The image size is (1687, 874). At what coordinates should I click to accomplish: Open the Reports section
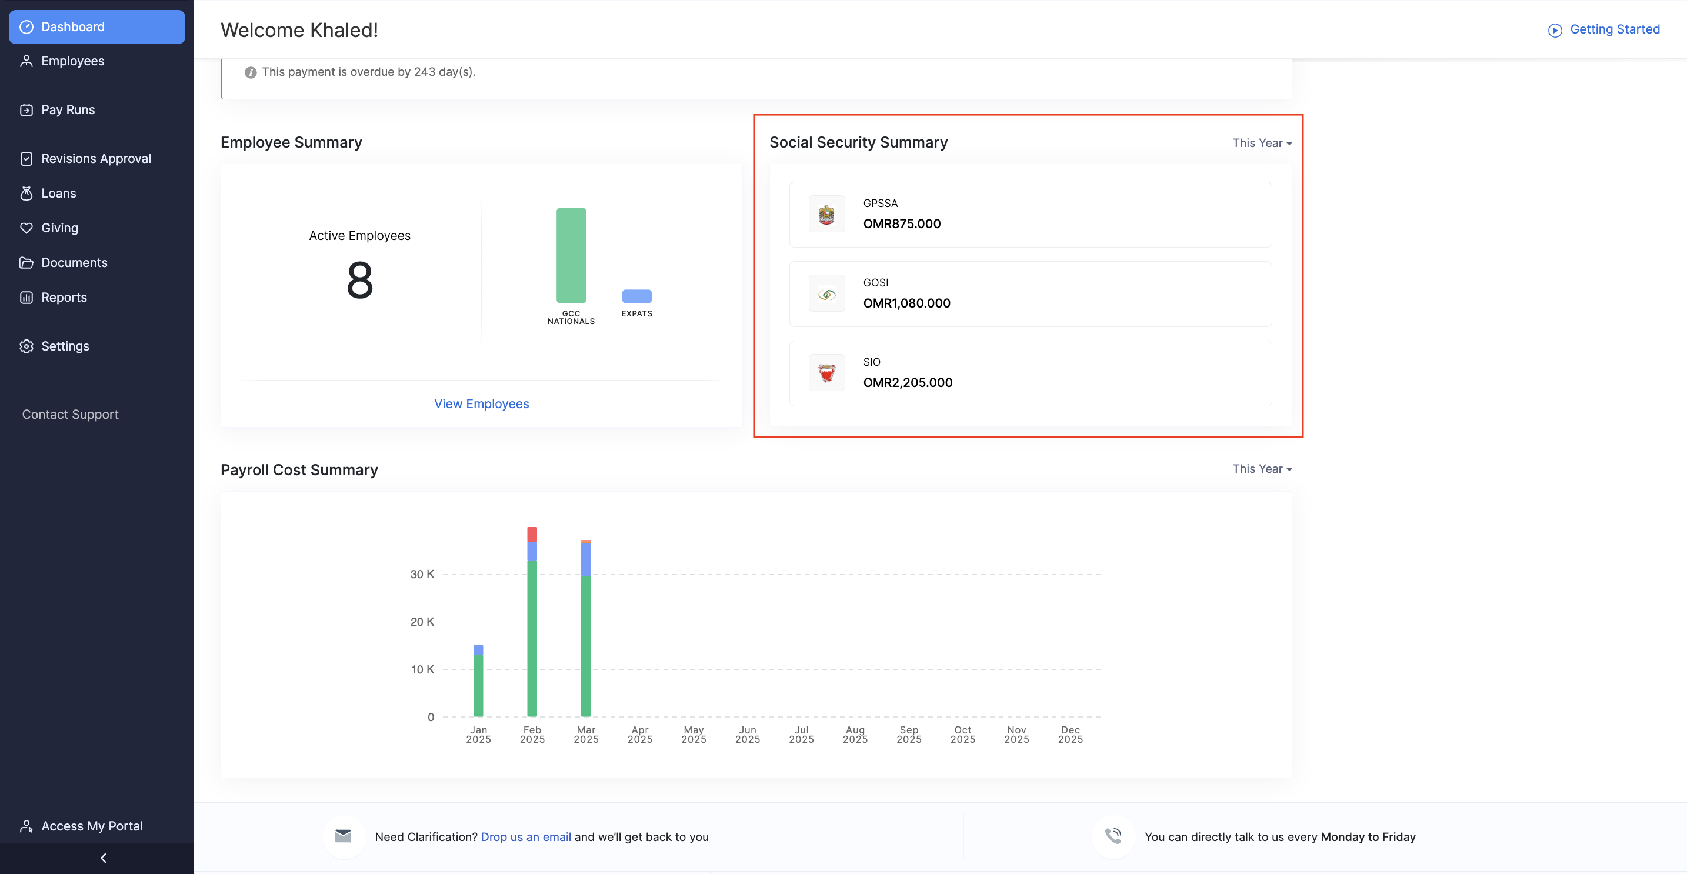[x=64, y=297]
